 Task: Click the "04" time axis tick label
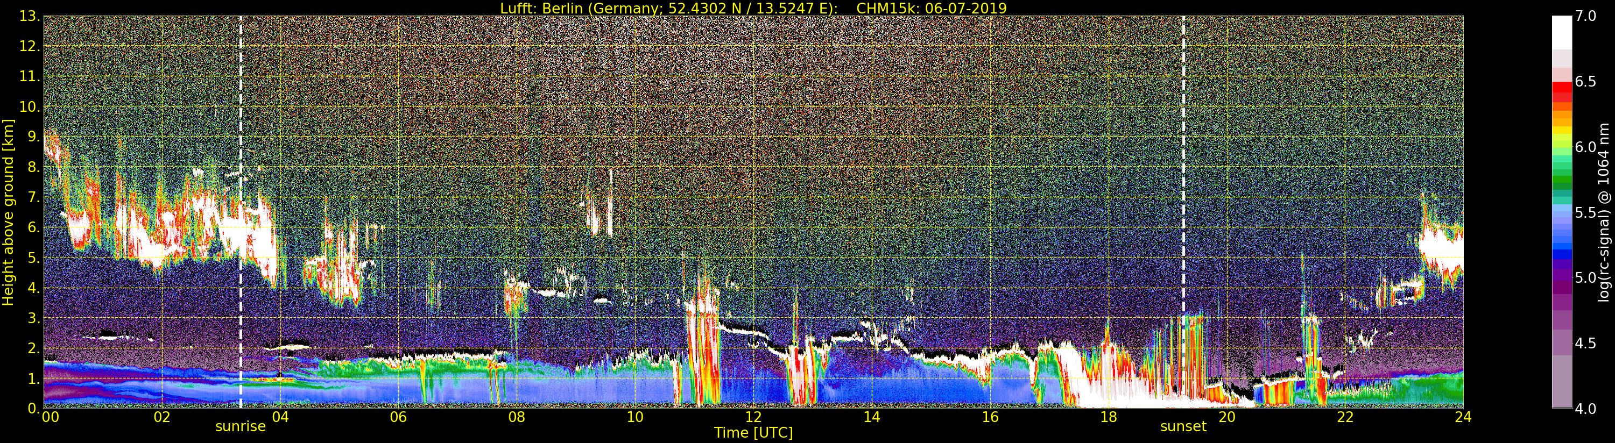click(x=280, y=417)
